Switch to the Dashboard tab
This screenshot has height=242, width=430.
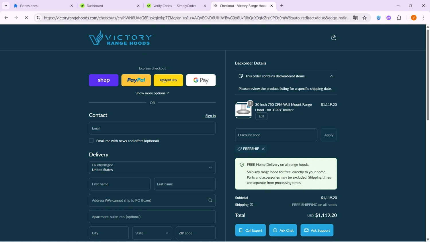(x=110, y=6)
